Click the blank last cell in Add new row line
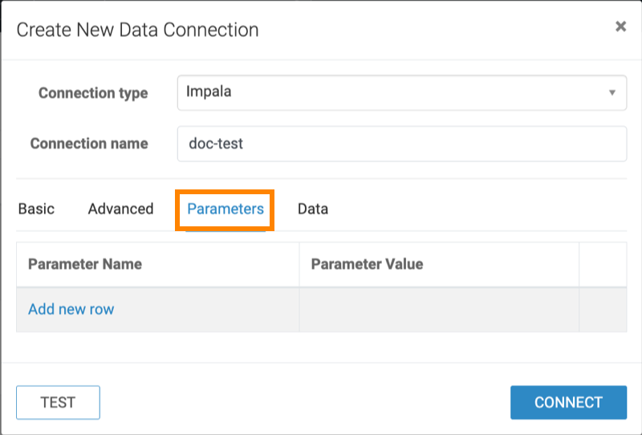This screenshot has width=642, height=435. tap(603, 310)
